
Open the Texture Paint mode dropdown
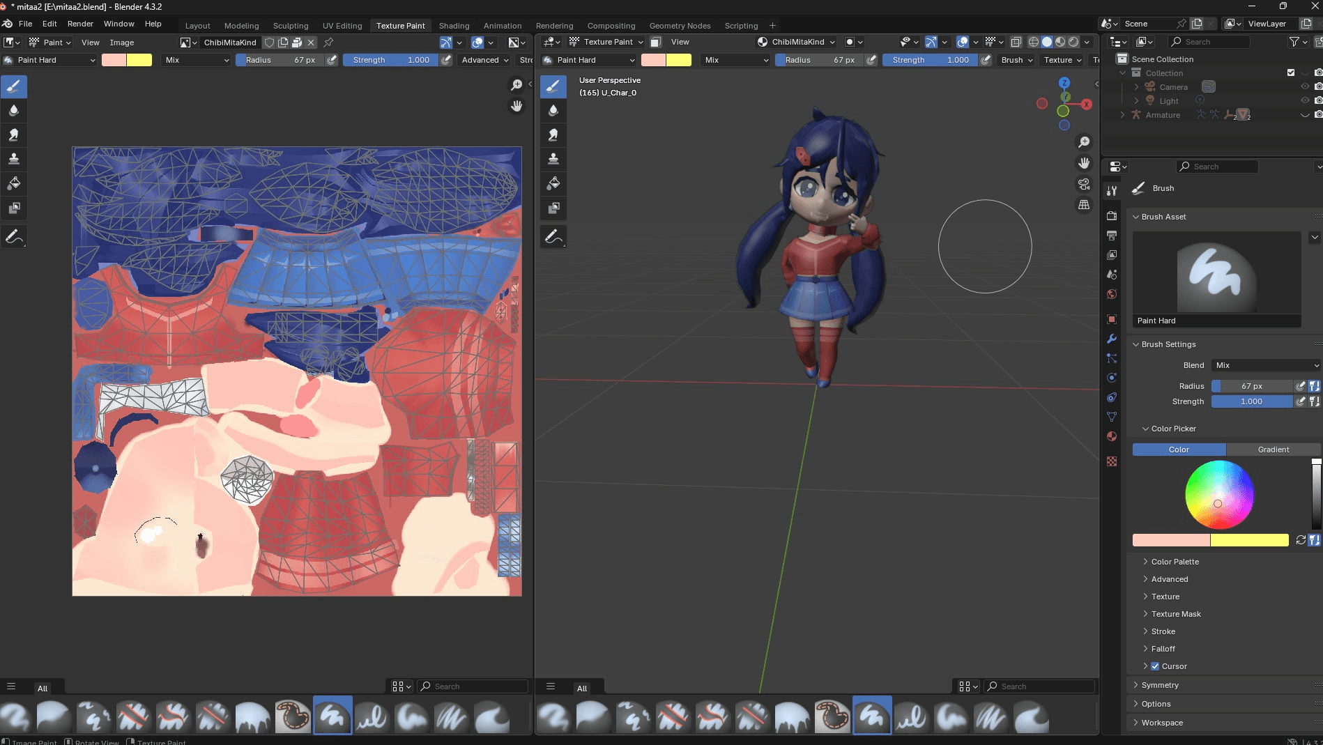(606, 42)
